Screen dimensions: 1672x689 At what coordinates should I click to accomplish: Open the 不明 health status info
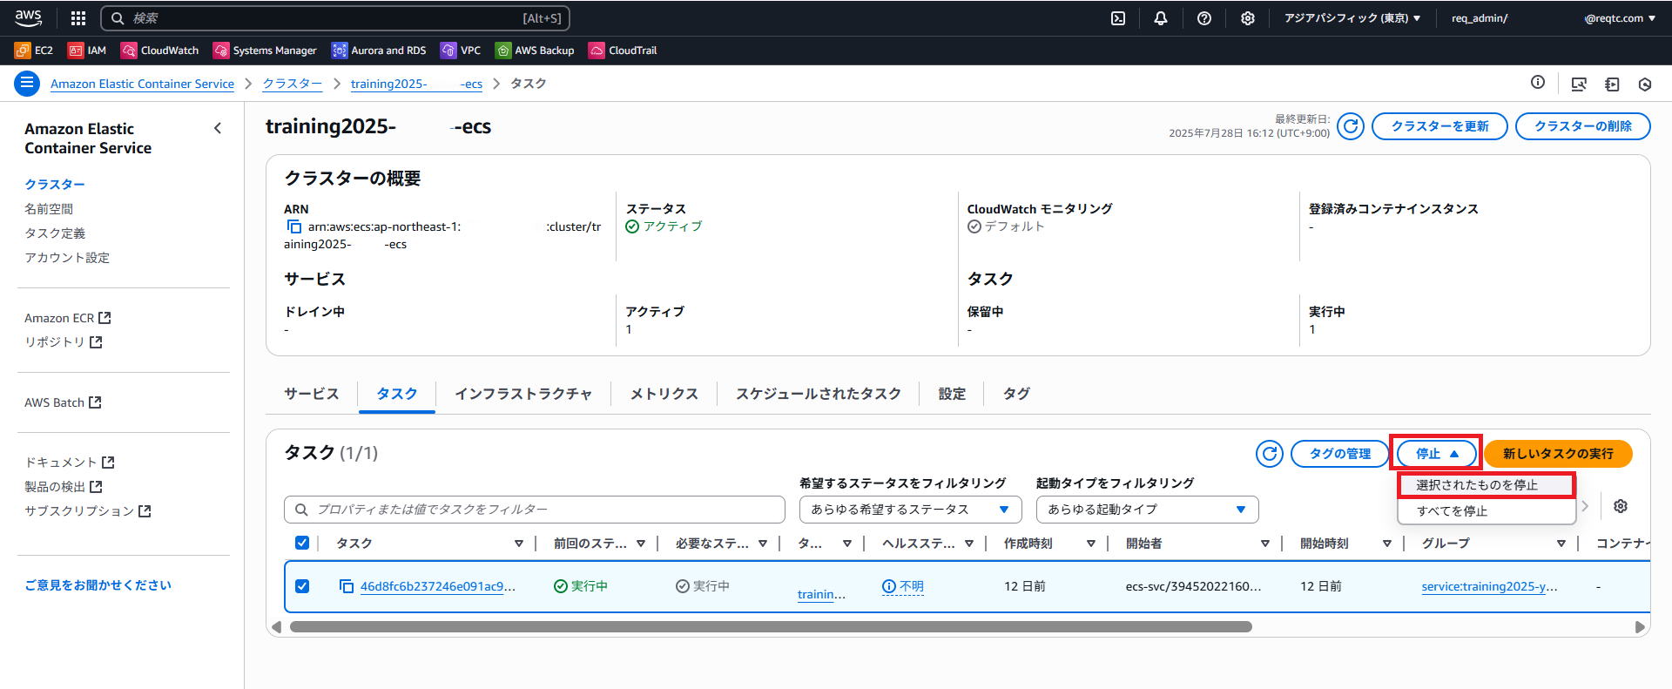(x=903, y=586)
